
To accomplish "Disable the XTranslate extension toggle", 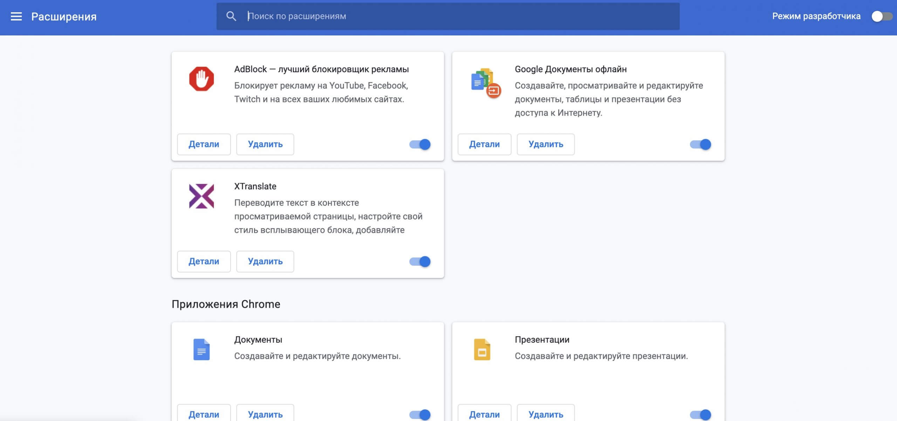I will click(420, 262).
